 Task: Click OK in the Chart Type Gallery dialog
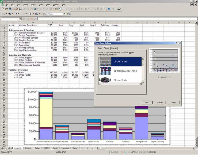(x=147, y=102)
